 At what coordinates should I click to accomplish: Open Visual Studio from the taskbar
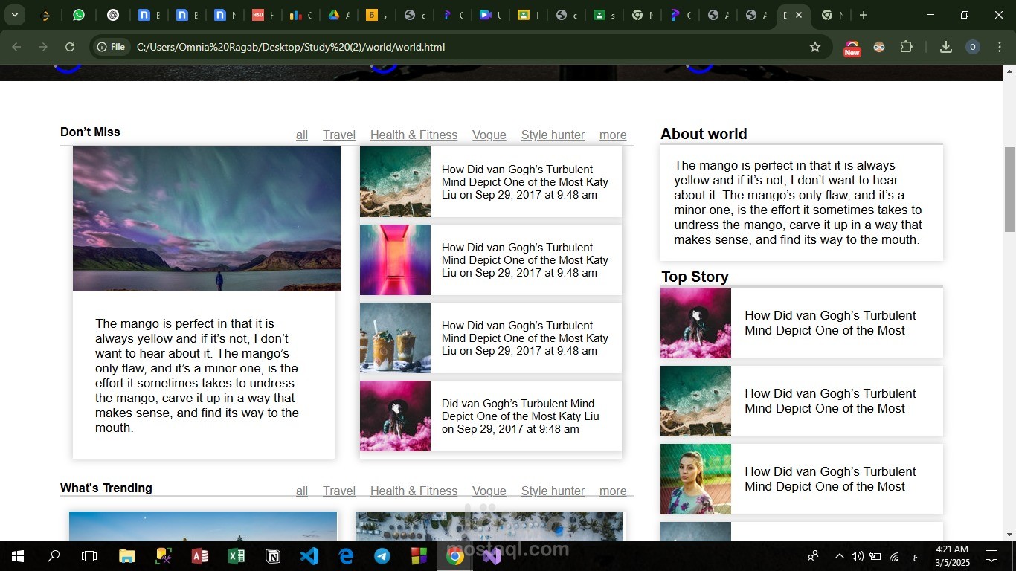[492, 556]
